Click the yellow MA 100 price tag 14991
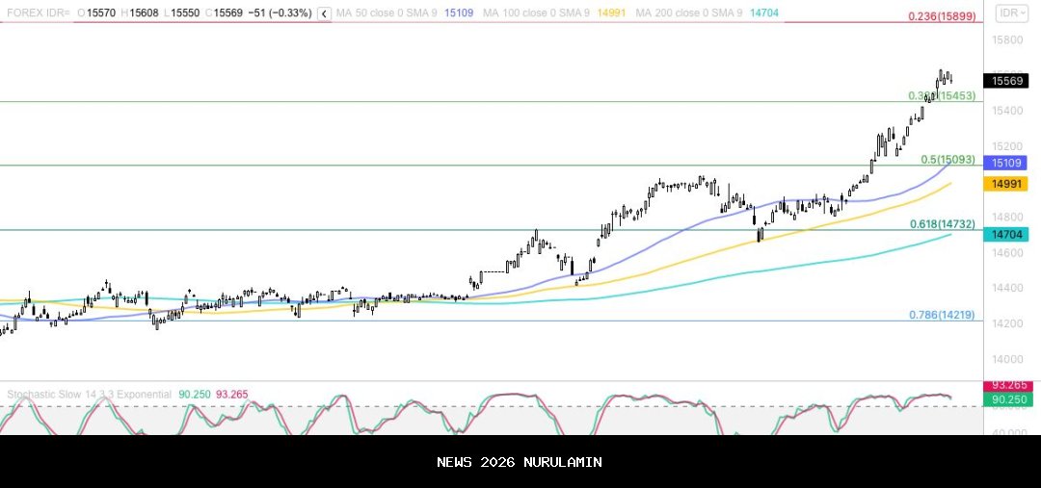The width and height of the screenshot is (1041, 488). [x=1005, y=183]
